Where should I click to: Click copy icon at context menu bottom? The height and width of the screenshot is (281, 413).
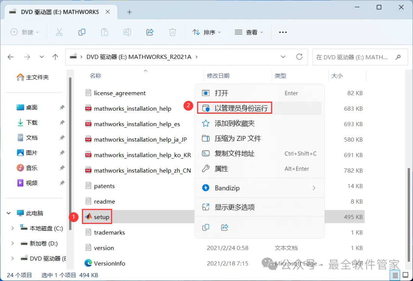(x=206, y=227)
